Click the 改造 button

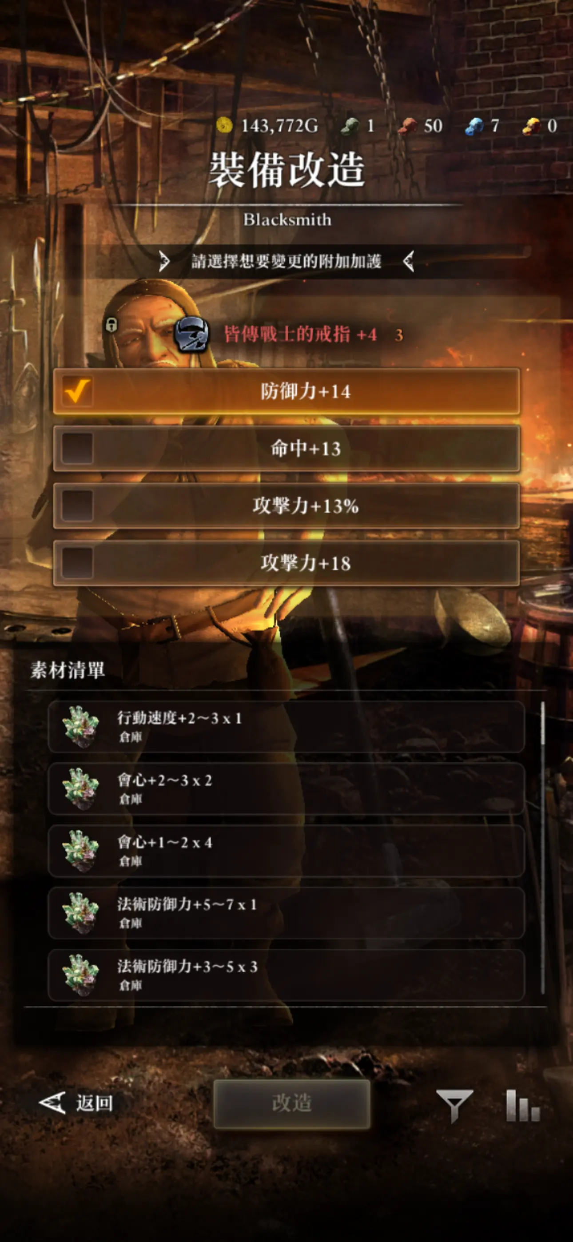tap(292, 1103)
